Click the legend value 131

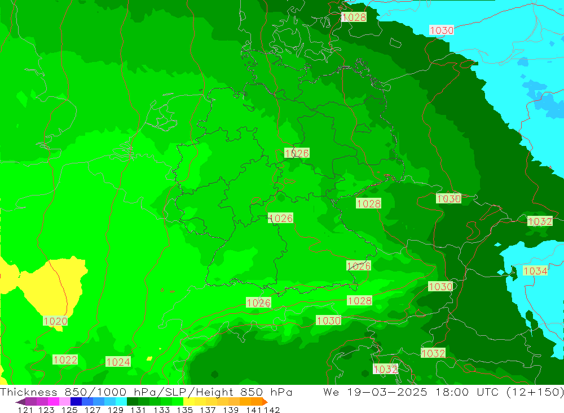pos(138,410)
